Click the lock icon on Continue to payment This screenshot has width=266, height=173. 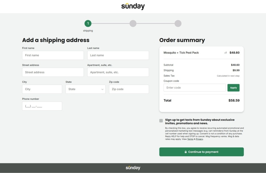[185, 152]
